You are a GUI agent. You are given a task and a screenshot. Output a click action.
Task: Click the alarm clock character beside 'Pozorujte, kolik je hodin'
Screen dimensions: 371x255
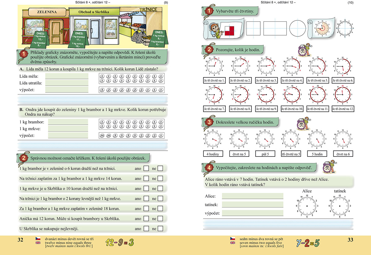point(304,50)
